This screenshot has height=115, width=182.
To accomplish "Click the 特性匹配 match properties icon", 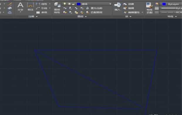I will (x=149, y=8).
